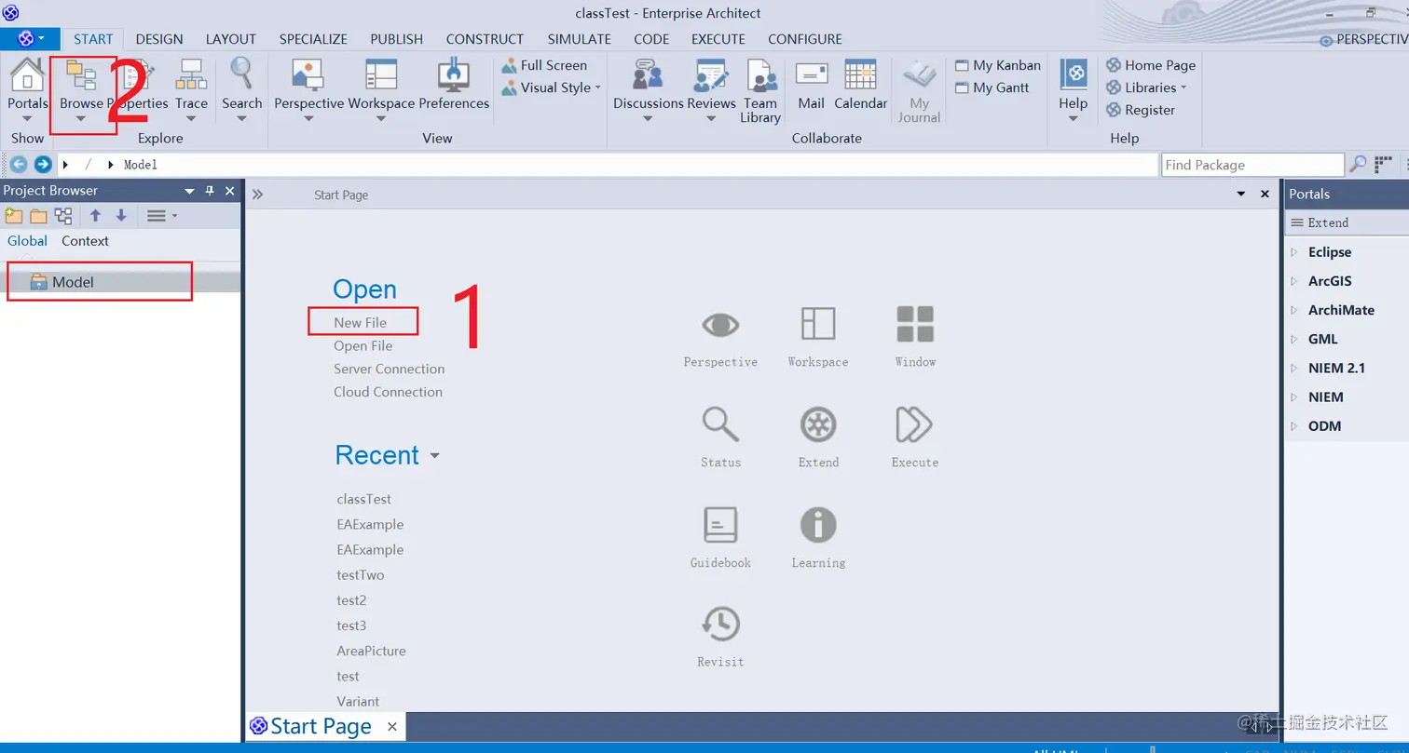The image size is (1409, 753).
Task: Expand the ArchiMate portal entry
Action: (1293, 310)
